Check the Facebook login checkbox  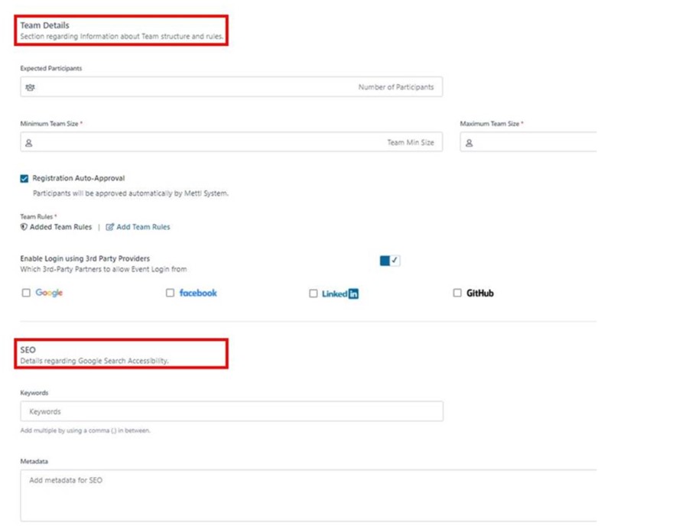[170, 293]
